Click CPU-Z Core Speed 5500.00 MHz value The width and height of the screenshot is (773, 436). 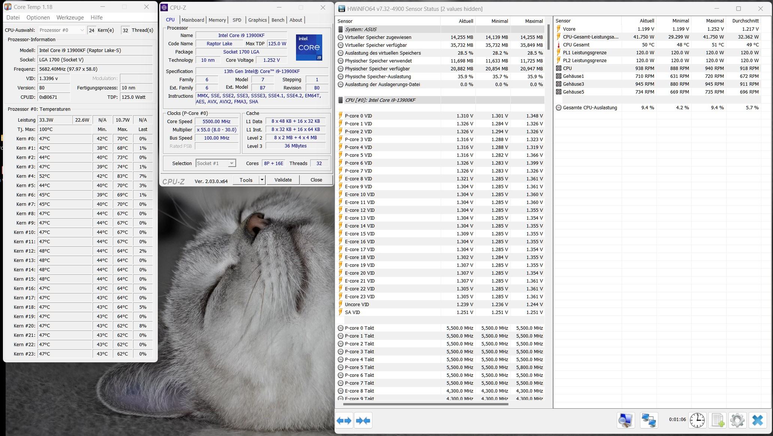(x=217, y=122)
